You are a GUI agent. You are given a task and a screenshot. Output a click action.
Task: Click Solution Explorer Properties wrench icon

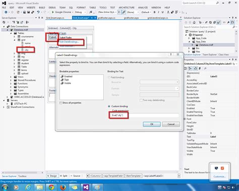click(228, 22)
